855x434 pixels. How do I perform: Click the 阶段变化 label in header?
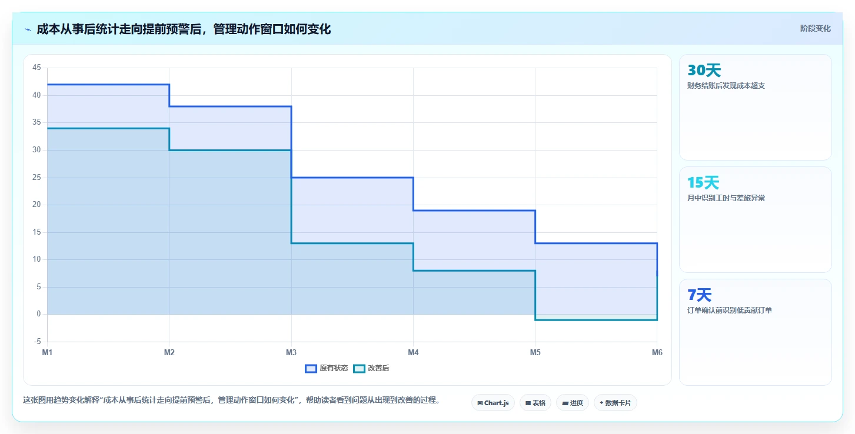[816, 28]
